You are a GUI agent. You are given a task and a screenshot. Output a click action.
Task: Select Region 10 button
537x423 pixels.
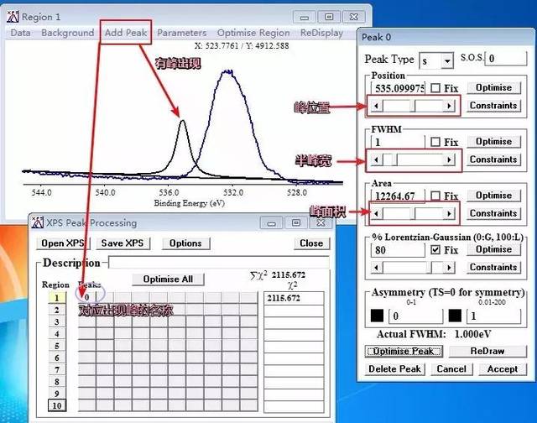(x=57, y=405)
